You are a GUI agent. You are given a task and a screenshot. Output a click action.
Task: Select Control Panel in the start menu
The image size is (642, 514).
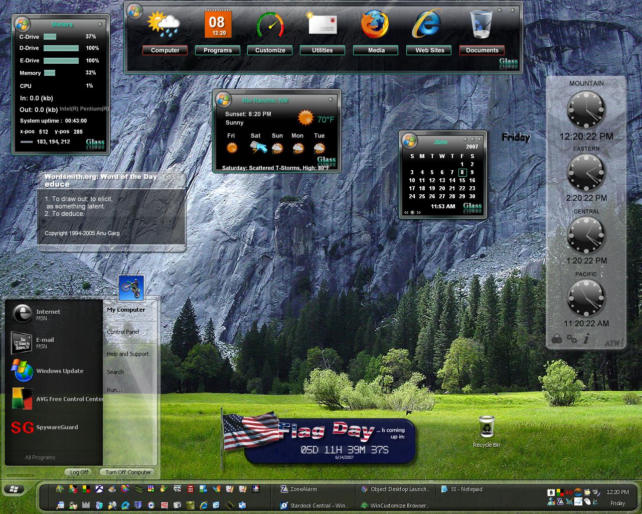[123, 332]
